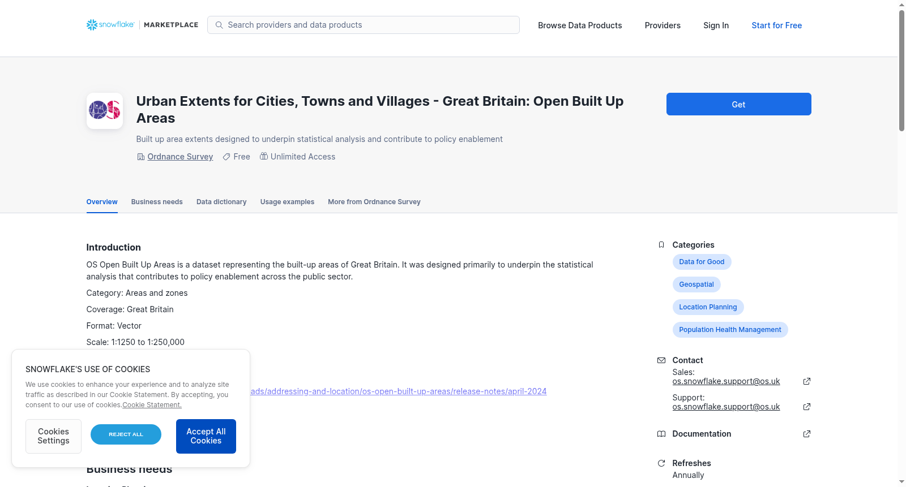Click the Contact envelope icon
Viewport: 906px width, 487px height.
(661, 360)
